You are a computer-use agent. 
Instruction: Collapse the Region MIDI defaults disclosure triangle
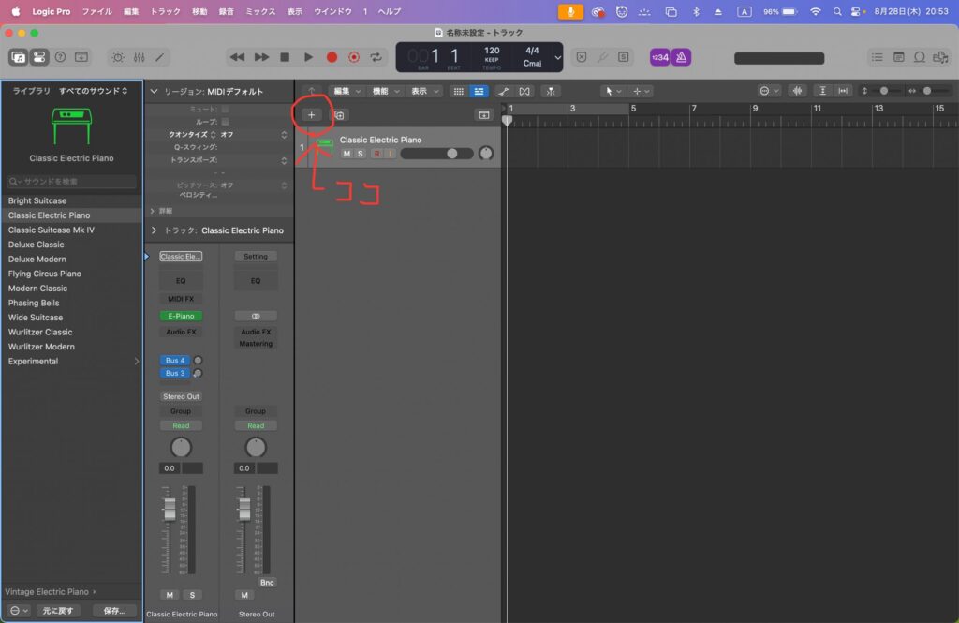pos(155,91)
